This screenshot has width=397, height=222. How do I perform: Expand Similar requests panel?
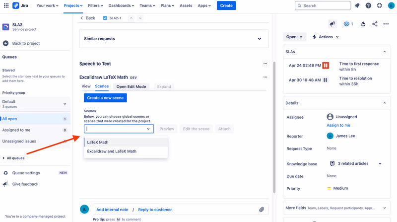260,39
